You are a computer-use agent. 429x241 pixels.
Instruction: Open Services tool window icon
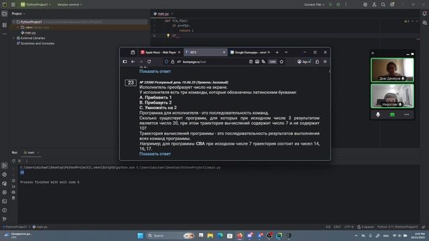[x=5, y=192]
